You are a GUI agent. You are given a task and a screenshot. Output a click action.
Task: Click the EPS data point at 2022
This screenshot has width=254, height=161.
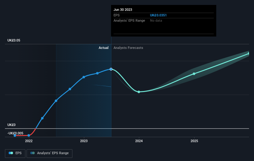pyautogui.click(x=29, y=135)
